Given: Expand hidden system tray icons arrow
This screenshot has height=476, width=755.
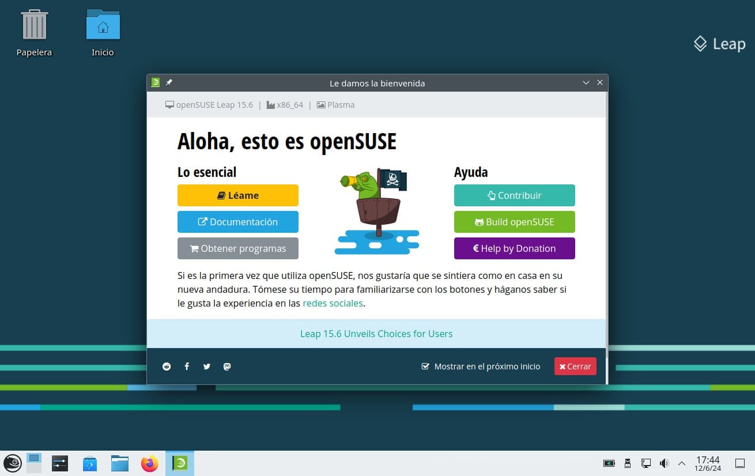Looking at the screenshot, I should click(682, 463).
